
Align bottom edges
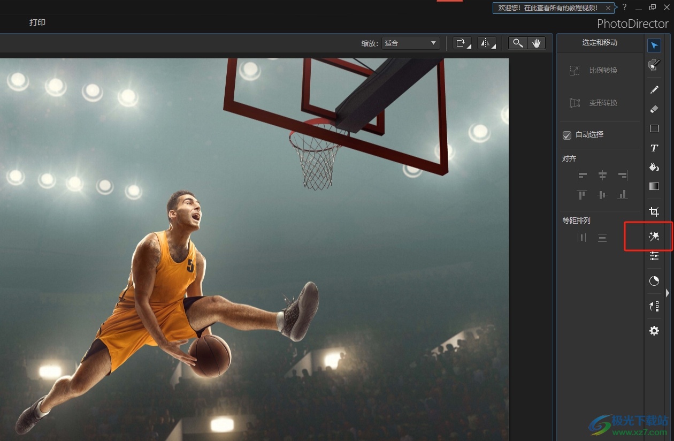pos(623,195)
